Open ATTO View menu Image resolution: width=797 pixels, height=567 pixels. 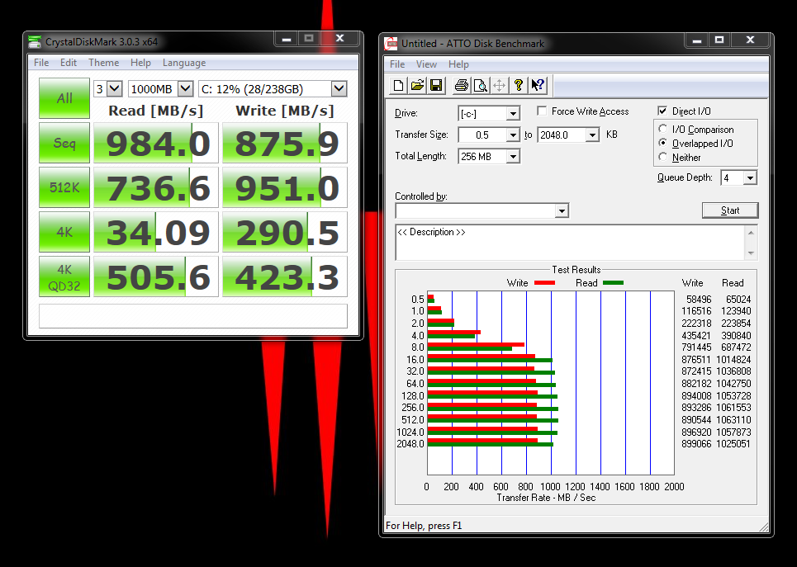pyautogui.click(x=426, y=64)
